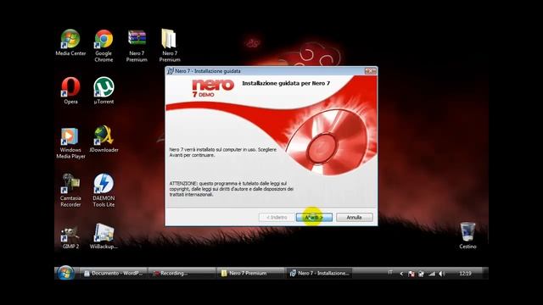Click the disabled < Indietro button
The height and width of the screenshot is (305, 543).
[277, 217]
